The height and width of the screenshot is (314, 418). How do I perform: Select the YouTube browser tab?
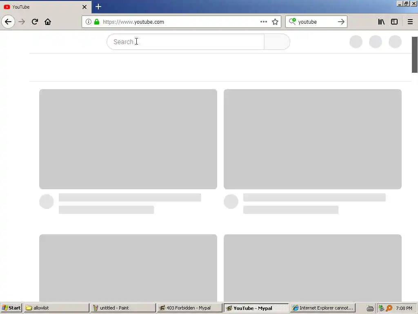[x=46, y=7]
